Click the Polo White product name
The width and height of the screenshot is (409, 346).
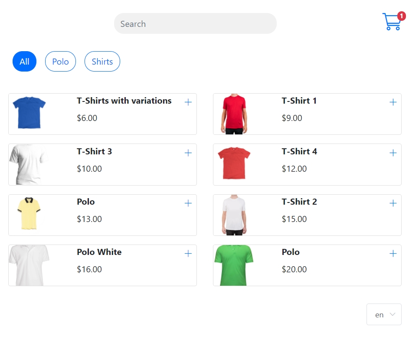click(99, 252)
